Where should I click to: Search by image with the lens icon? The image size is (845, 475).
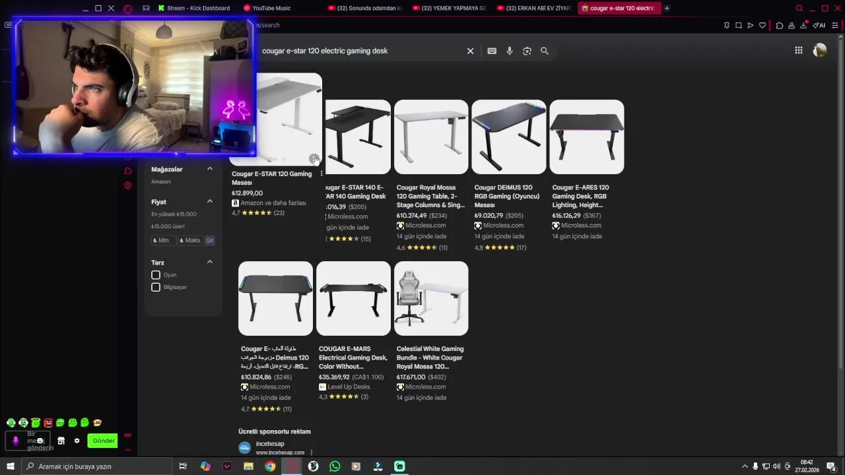point(527,51)
